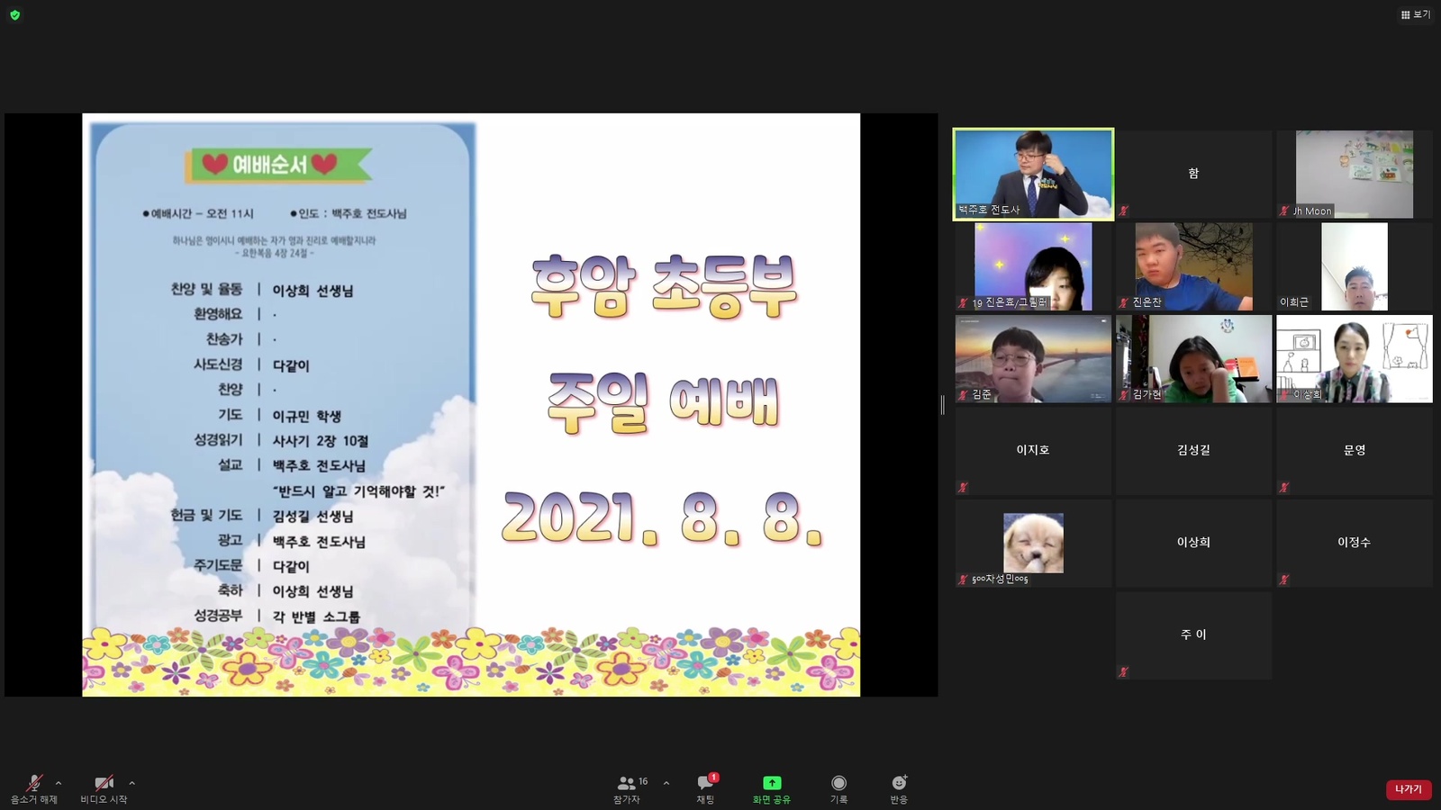Click the puppy avatar participant tile
The image size is (1441, 810).
pyautogui.click(x=1033, y=543)
